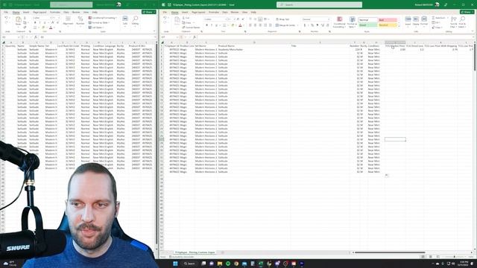Open View tab in right Excel window
This screenshot has width=477, height=268.
pos(244,12)
